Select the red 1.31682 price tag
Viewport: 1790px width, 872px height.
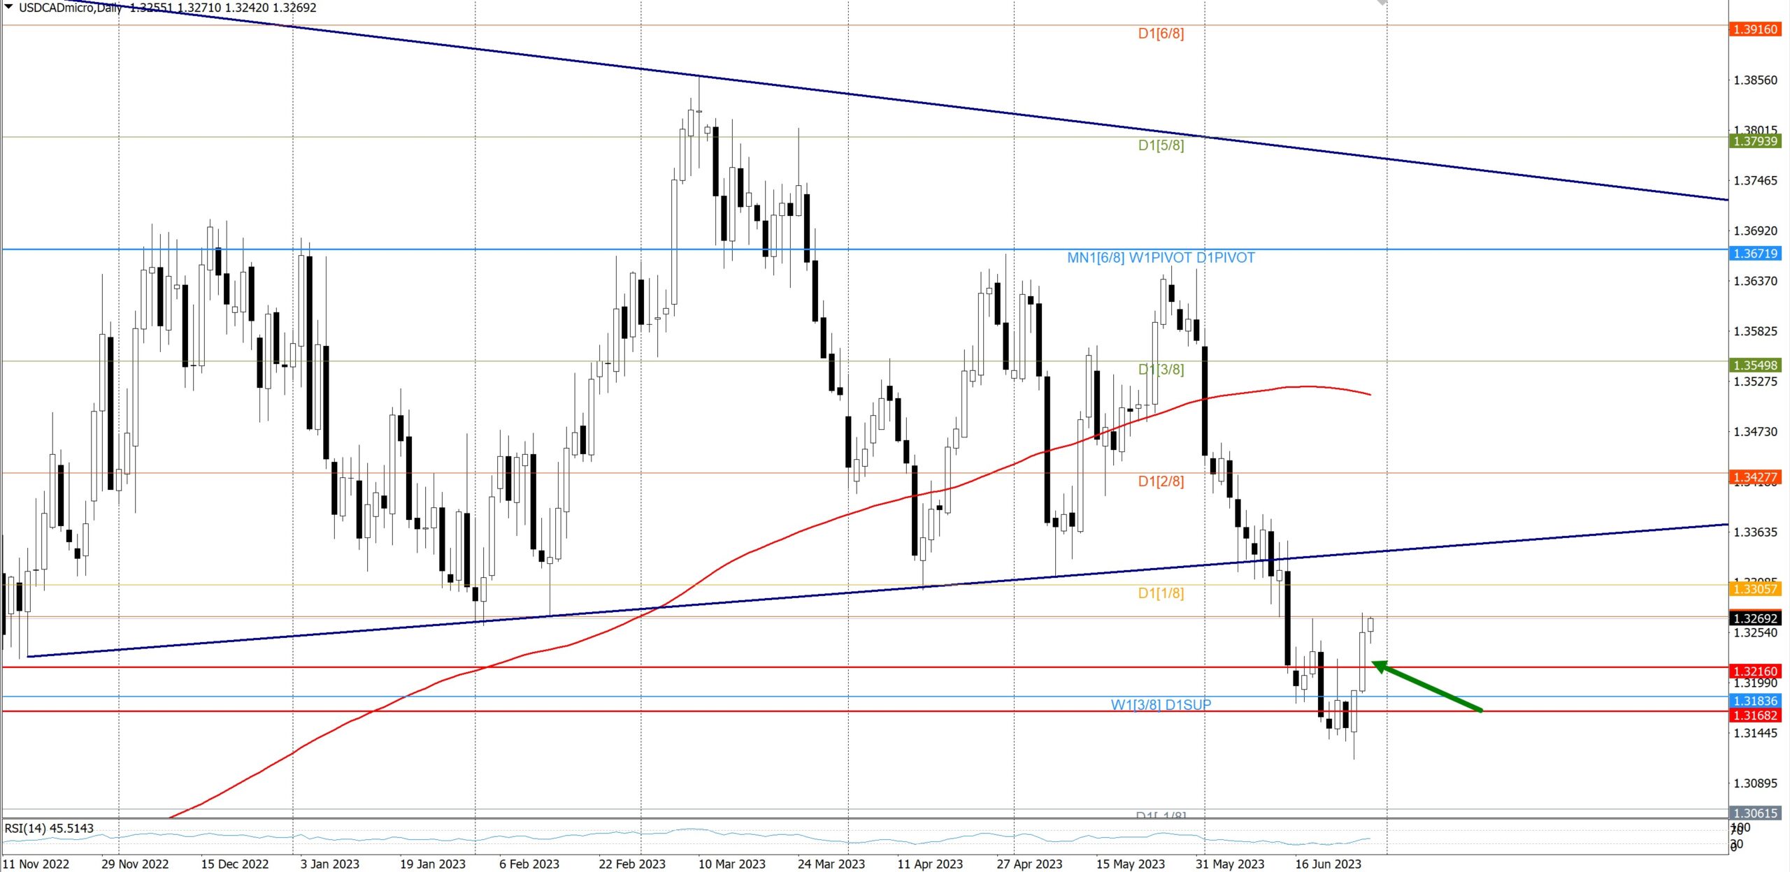tap(1755, 715)
